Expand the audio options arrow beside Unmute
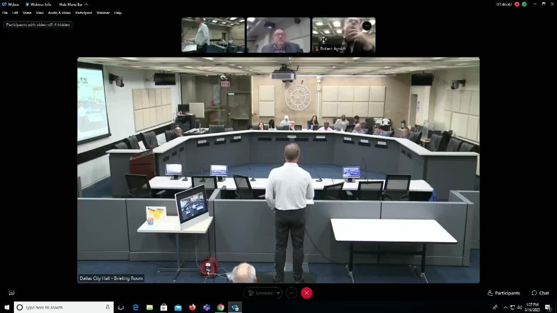Viewport: 557px width, 313px height. coord(278,293)
